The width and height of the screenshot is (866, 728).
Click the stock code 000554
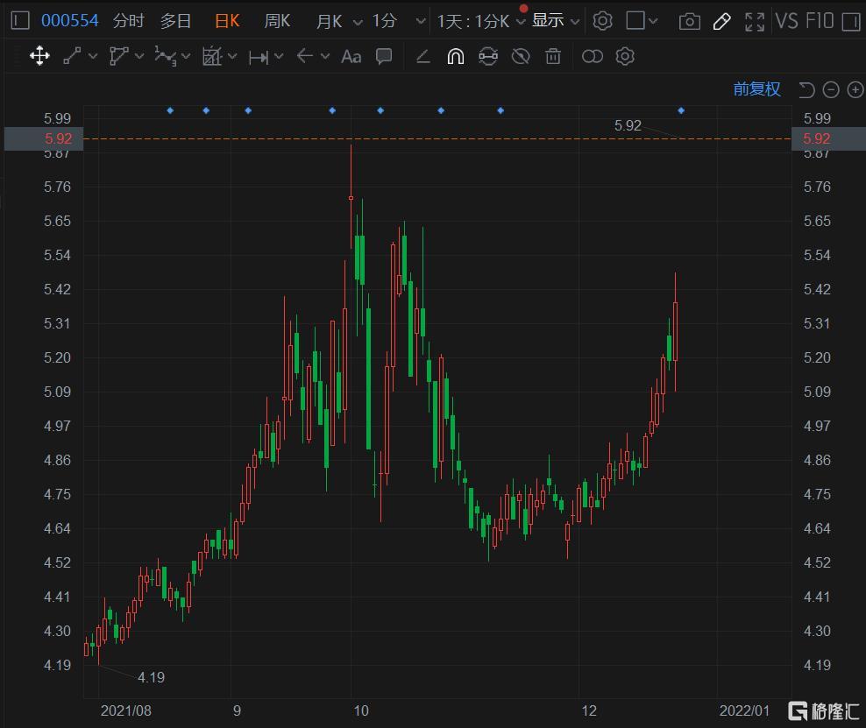tap(69, 21)
